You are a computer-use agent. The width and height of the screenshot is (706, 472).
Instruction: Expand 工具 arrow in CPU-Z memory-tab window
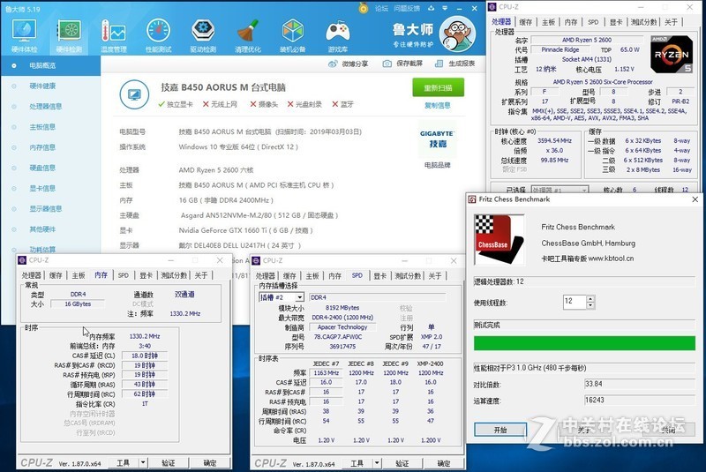pos(143,462)
